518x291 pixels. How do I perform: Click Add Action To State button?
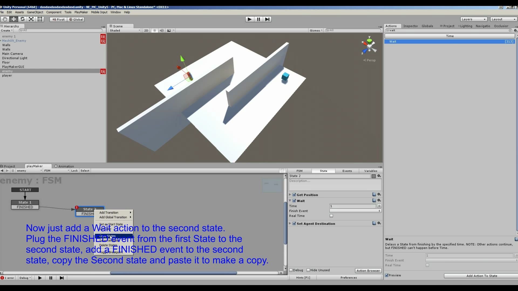pos(481,276)
